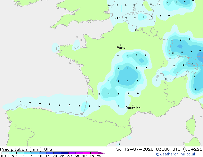Pick the 5 to 10 mm legend swatch
Screen dimensions: 203x157
pos(35,153)
